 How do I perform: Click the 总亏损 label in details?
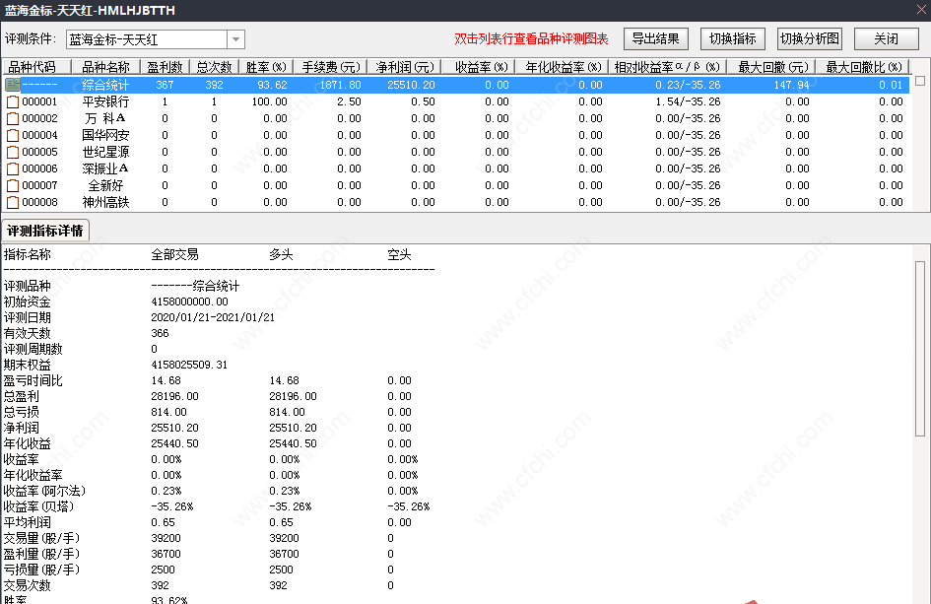22,412
